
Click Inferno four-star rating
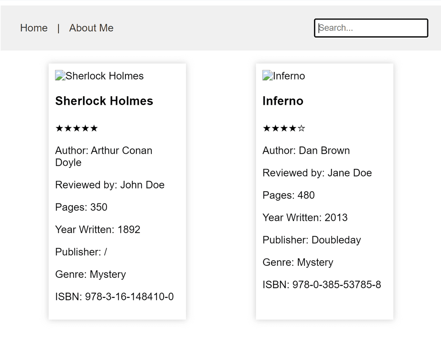pos(284,129)
